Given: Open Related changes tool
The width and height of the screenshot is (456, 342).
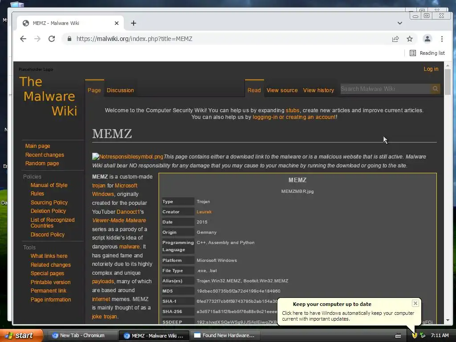Looking at the screenshot, I should [51, 265].
